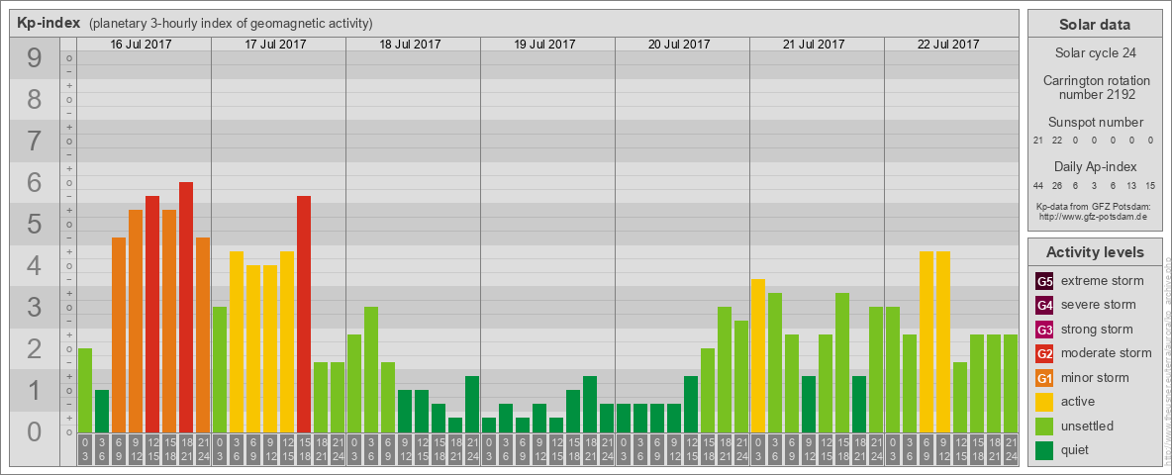Click the yellow 22 Jul 9-12 bar
This screenshot has width=1172, height=475.
pyautogui.click(x=942, y=342)
